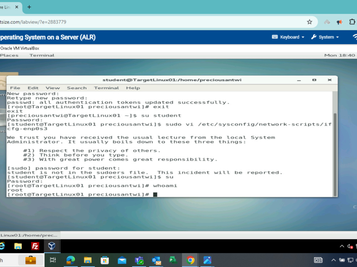Image resolution: width=357 pixels, height=267 pixels.
Task: Open the Terminal menu in terminal menubar
Action: 106,88
